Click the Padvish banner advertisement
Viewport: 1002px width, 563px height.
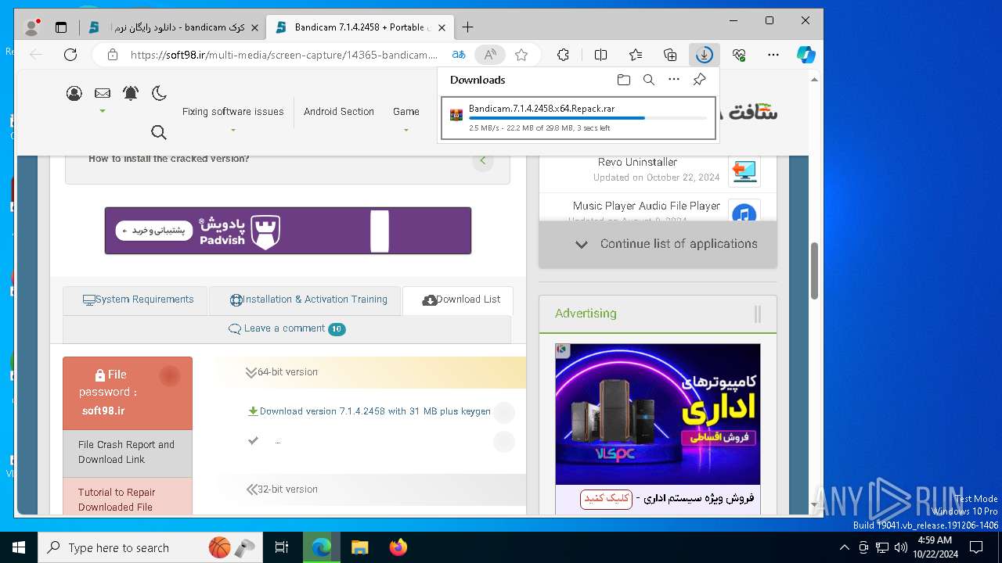point(288,231)
